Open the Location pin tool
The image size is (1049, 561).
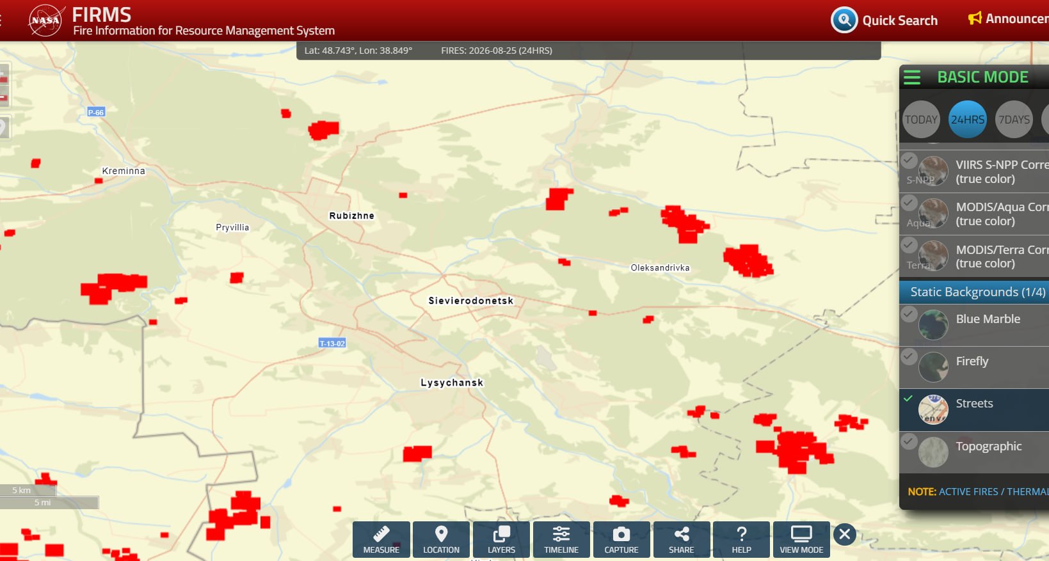[441, 540]
